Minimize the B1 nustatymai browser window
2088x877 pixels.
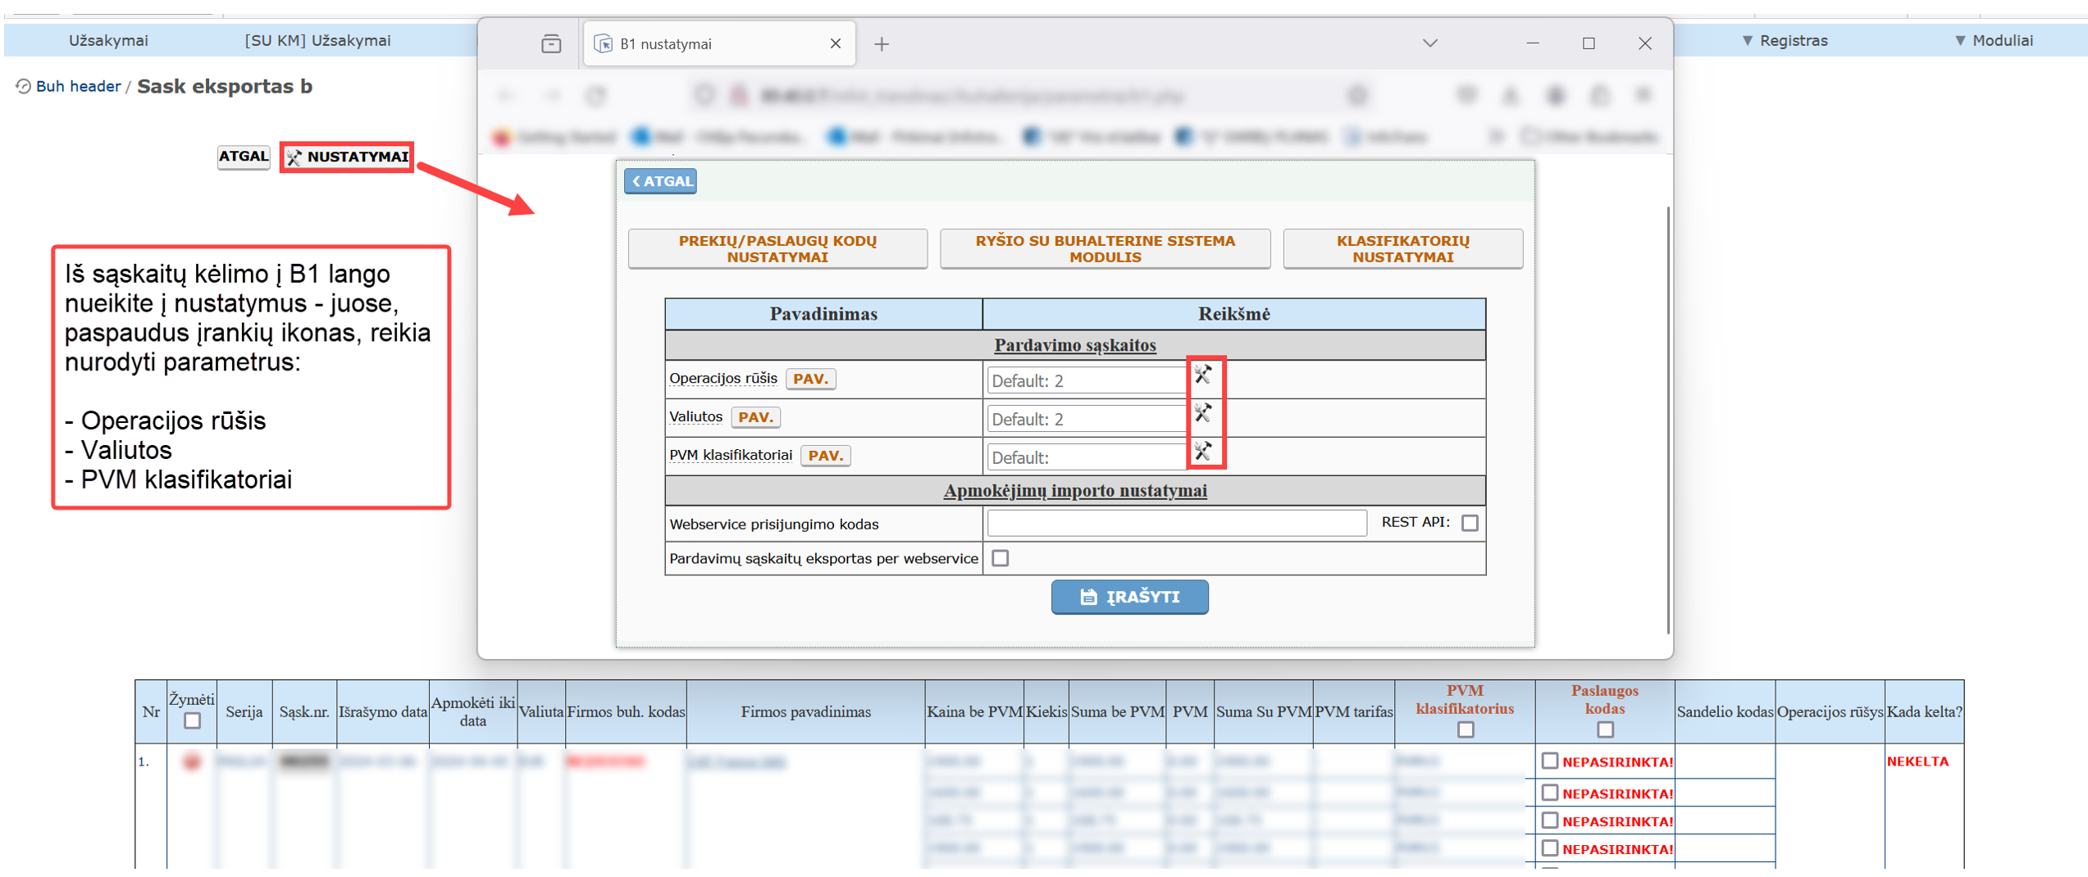coord(1532,43)
